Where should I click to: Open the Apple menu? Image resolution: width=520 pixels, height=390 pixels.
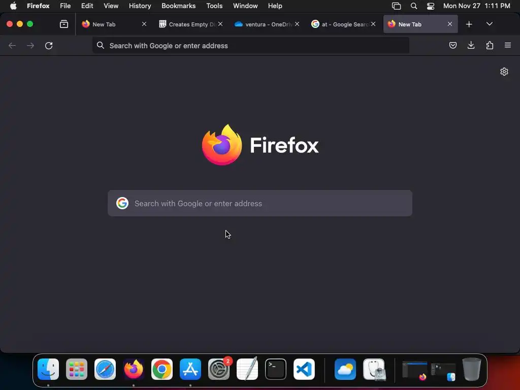click(13, 6)
